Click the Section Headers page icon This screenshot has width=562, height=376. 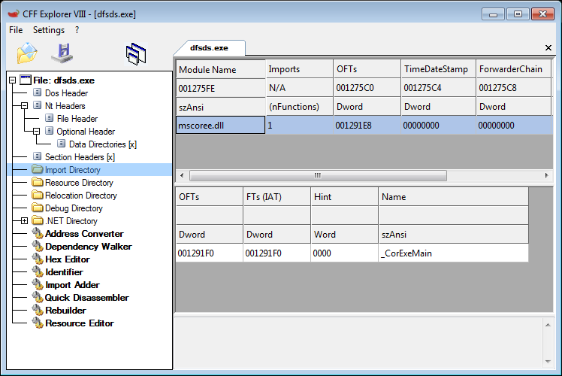pos(38,156)
